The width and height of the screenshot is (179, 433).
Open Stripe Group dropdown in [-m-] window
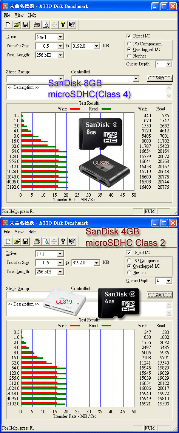[x=61, y=79]
